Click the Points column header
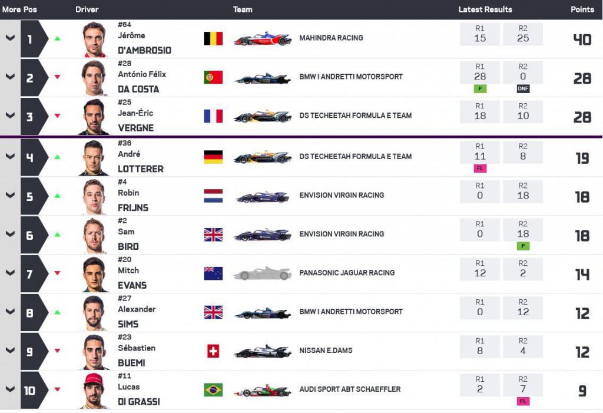Screen dimensions: 603x413 (582, 9)
